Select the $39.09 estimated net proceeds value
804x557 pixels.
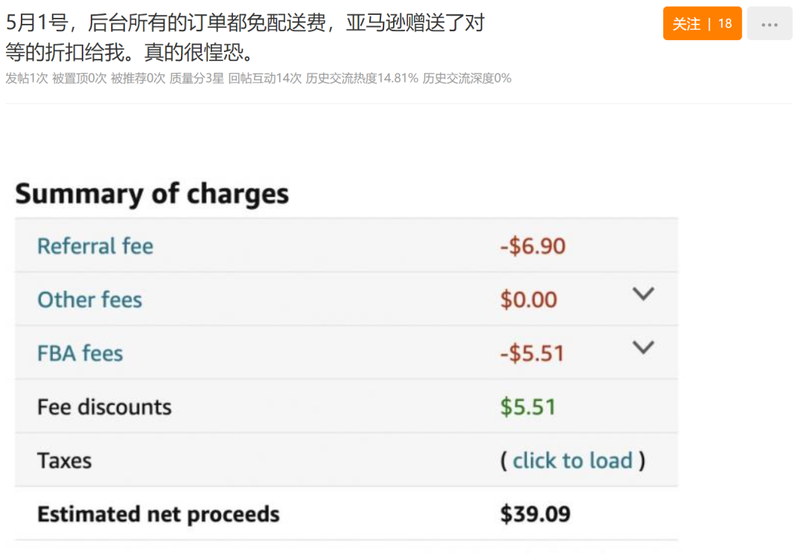(x=535, y=515)
